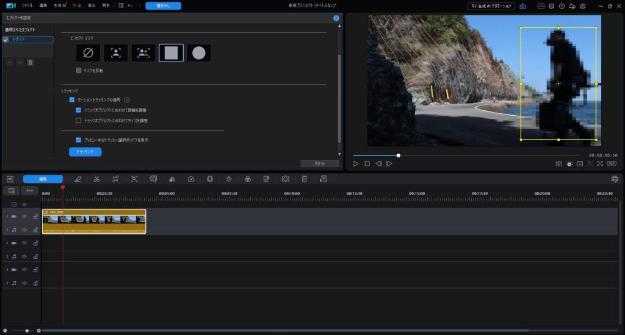Open the 16:9 aspect ratio dropdown
625x335 pixels.
click(611, 164)
